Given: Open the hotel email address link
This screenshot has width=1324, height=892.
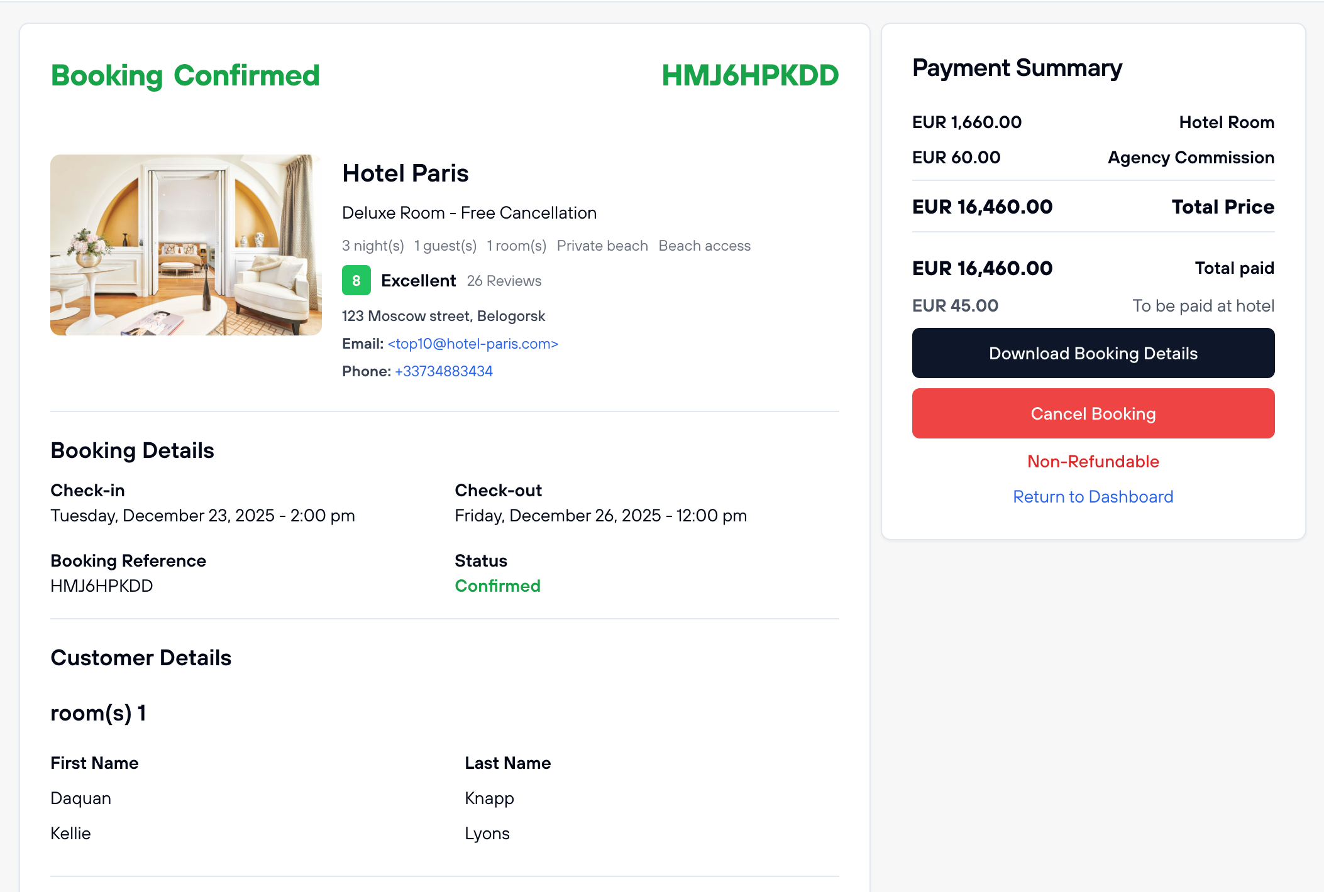Looking at the screenshot, I should (473, 344).
